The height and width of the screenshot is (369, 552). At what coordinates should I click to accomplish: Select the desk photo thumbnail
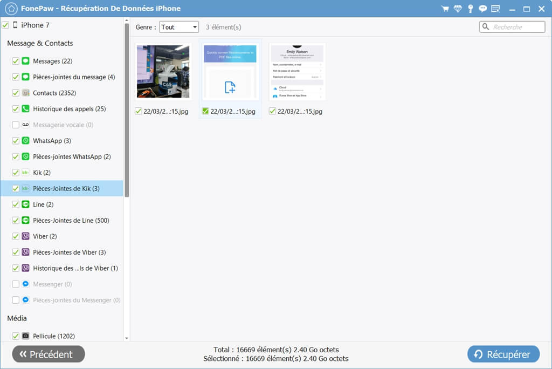(163, 72)
